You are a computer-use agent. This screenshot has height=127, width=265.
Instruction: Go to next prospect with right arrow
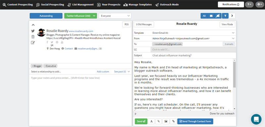point(232,16)
